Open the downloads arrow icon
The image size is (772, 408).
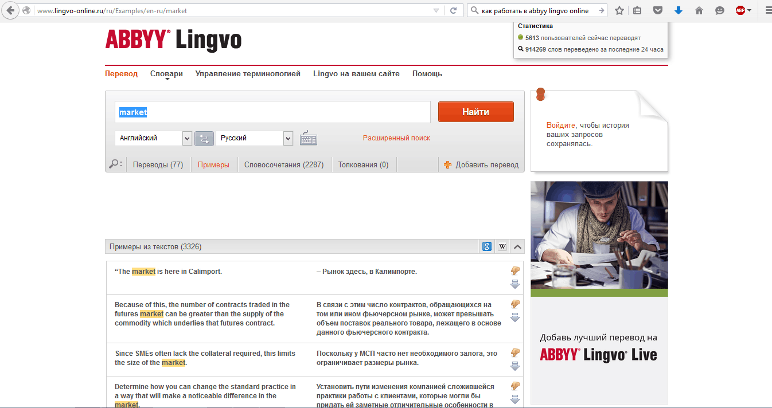(679, 10)
